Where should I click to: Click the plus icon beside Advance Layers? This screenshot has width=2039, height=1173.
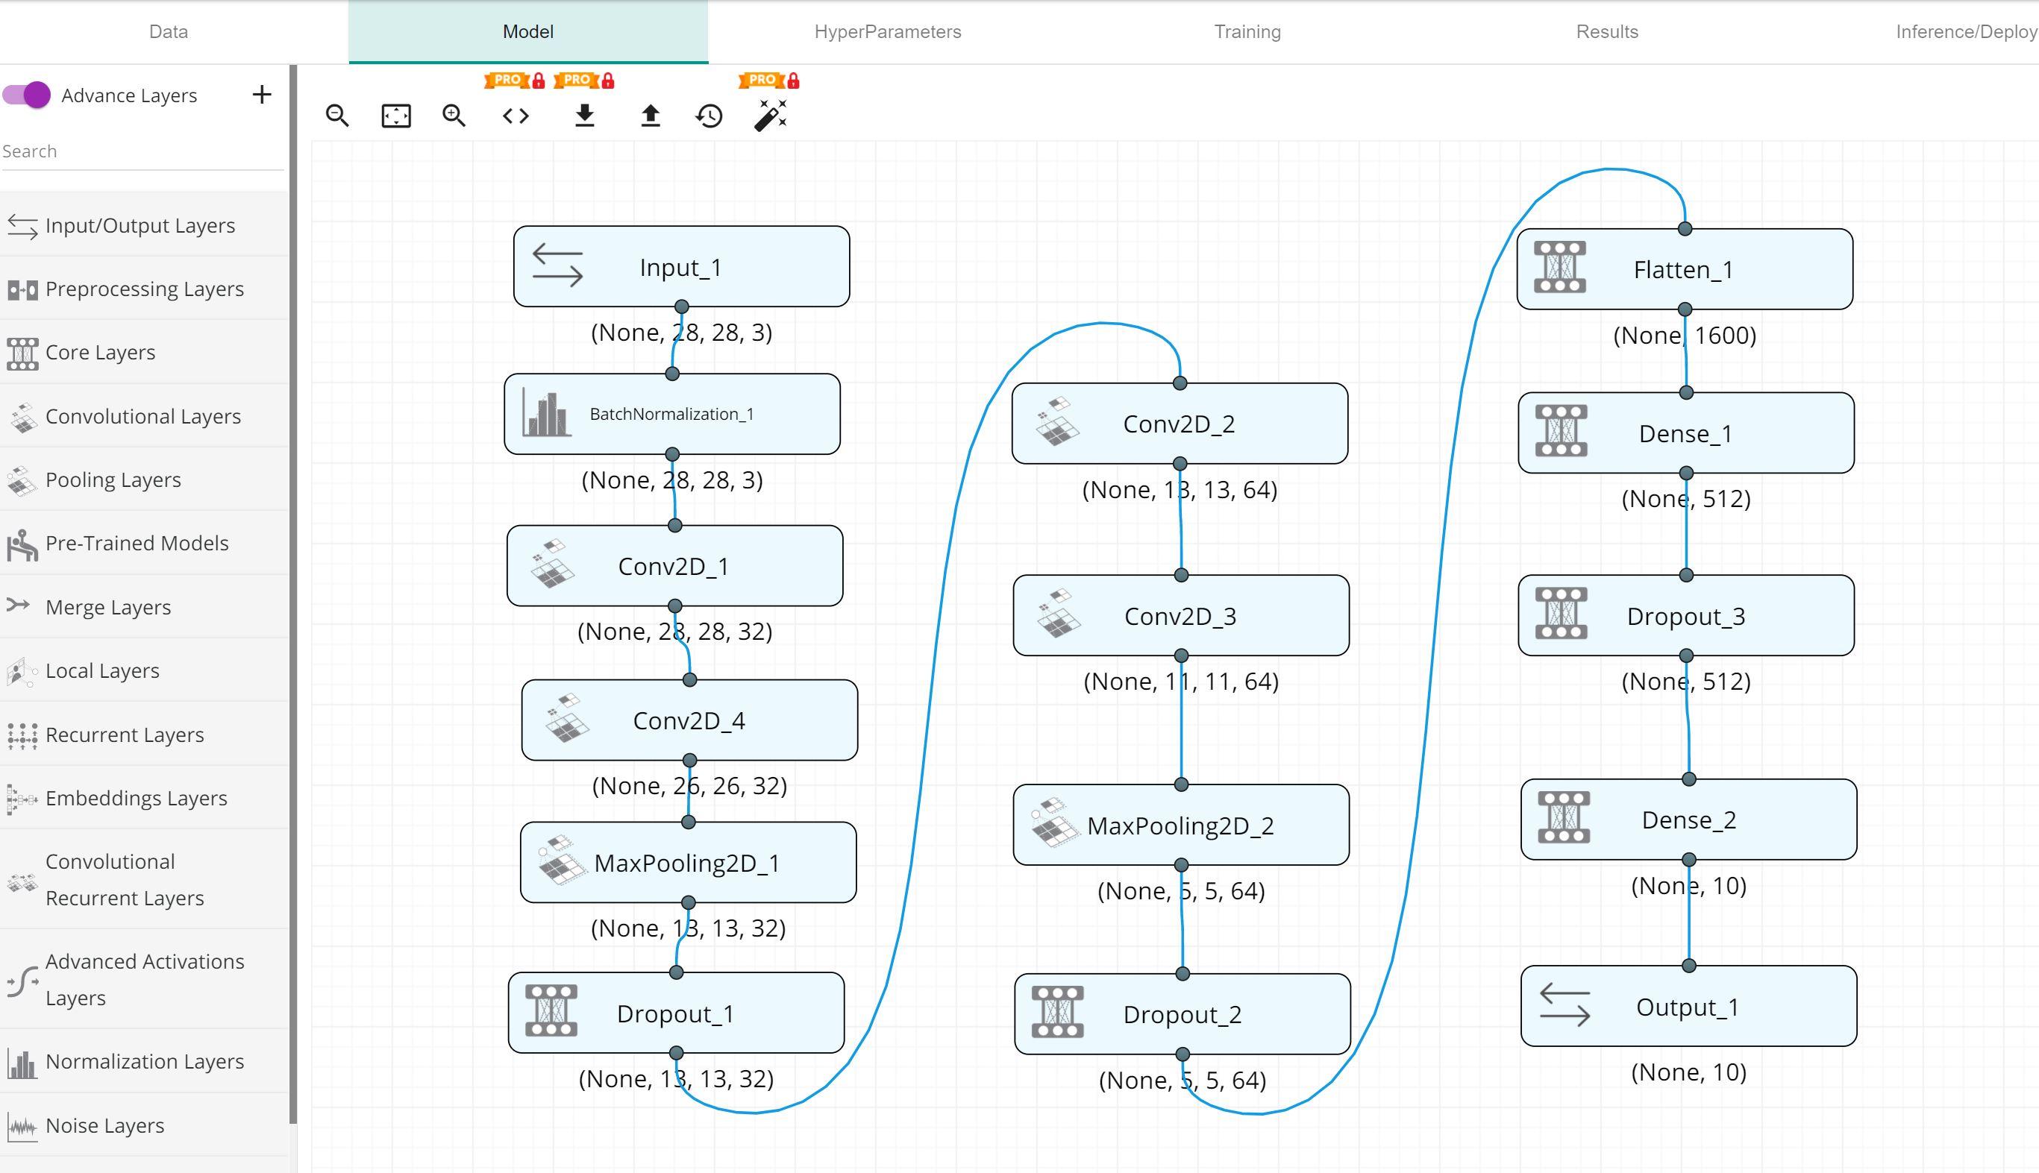pos(262,95)
